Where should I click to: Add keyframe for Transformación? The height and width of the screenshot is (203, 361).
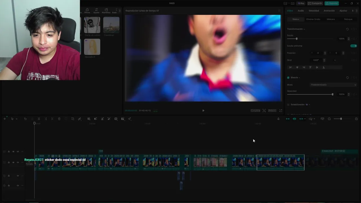click(354, 29)
